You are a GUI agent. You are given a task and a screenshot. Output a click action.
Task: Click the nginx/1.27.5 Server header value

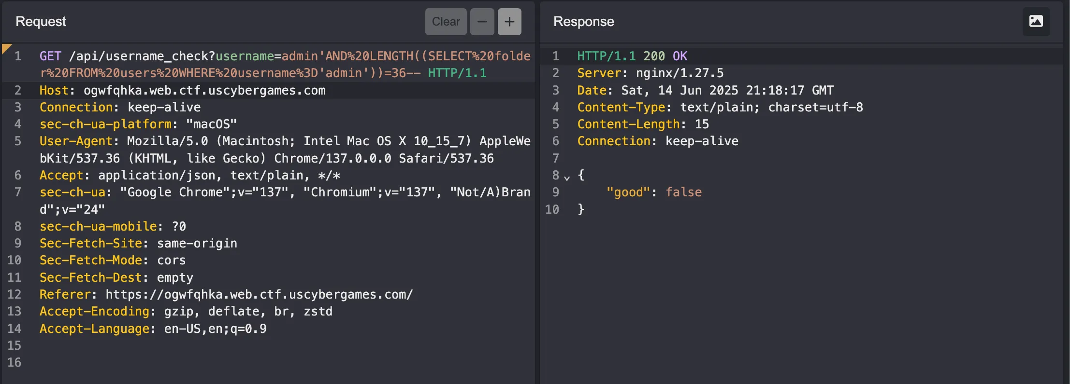pos(680,73)
